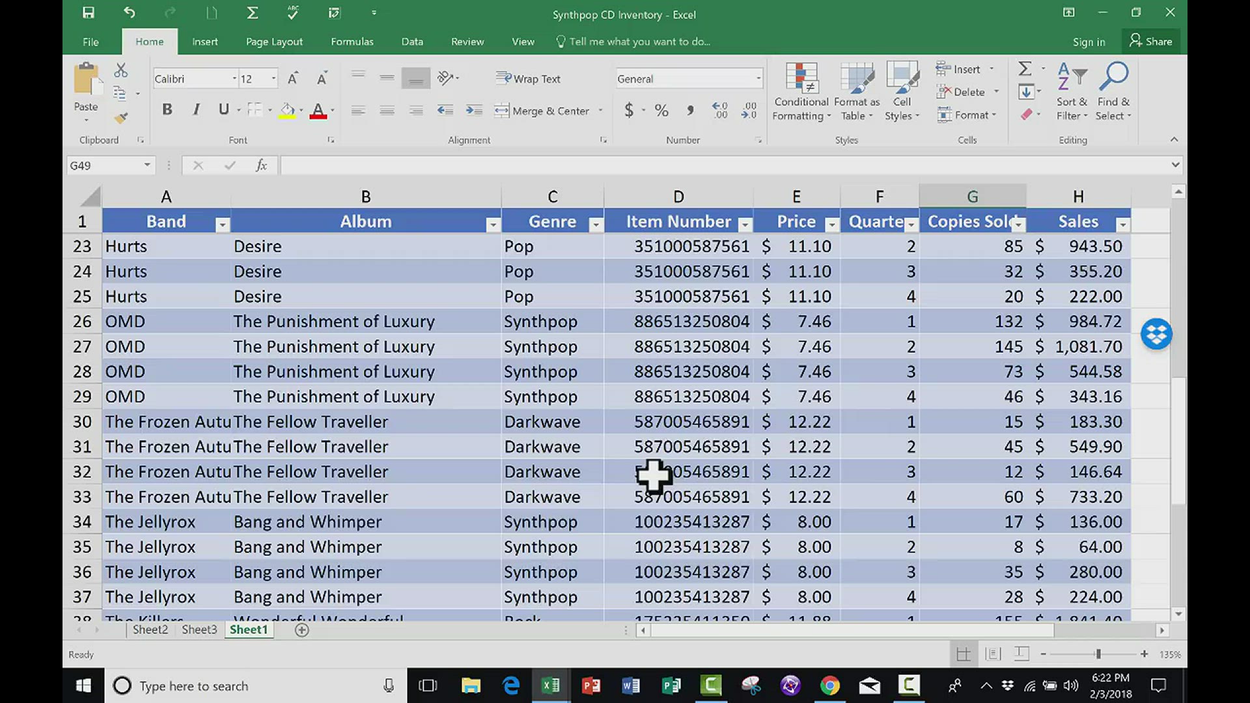The height and width of the screenshot is (703, 1250).
Task: Click the formula bar input
Action: click(724, 165)
